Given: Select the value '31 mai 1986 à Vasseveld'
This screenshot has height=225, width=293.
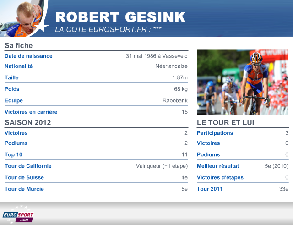Looking at the screenshot, I should tap(157, 56).
